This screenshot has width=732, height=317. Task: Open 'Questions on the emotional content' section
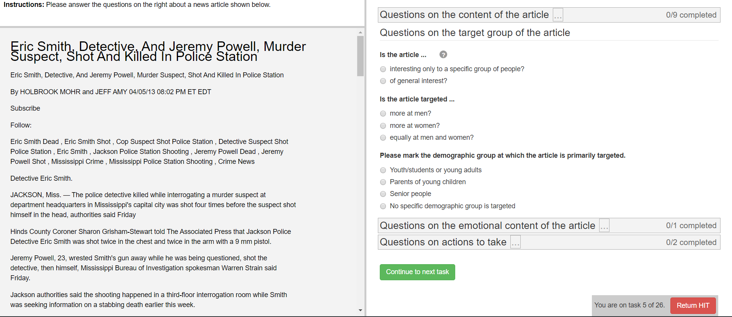487,226
